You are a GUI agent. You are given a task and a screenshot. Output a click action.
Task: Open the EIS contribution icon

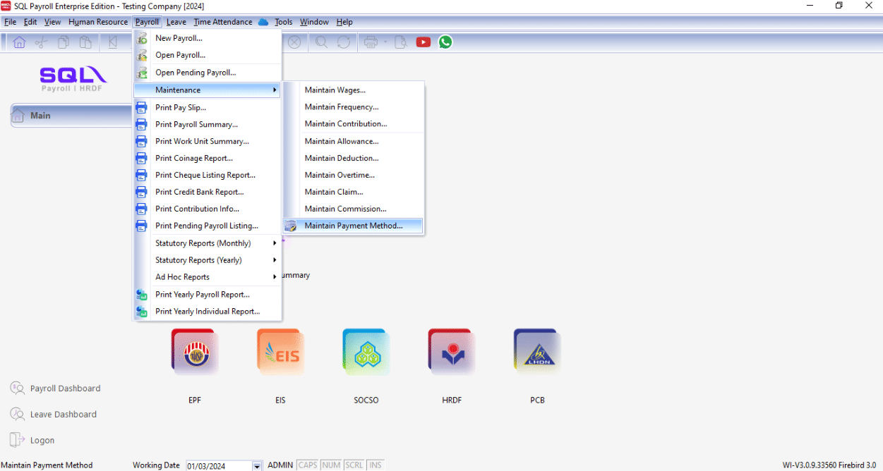point(280,352)
